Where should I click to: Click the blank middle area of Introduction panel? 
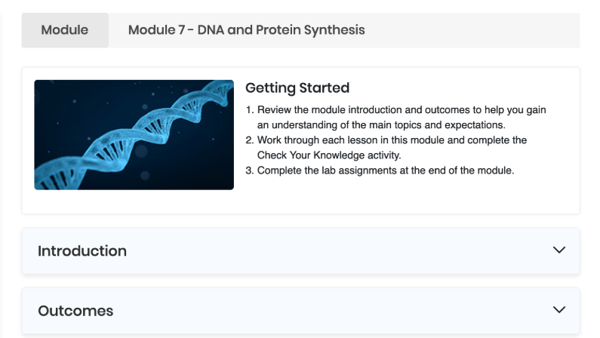coord(337,250)
